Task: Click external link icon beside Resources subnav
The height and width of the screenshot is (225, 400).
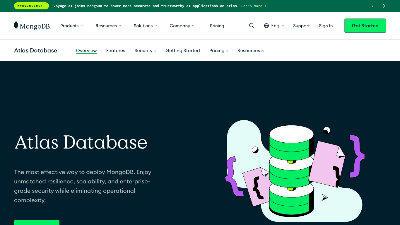Action: 262,51
